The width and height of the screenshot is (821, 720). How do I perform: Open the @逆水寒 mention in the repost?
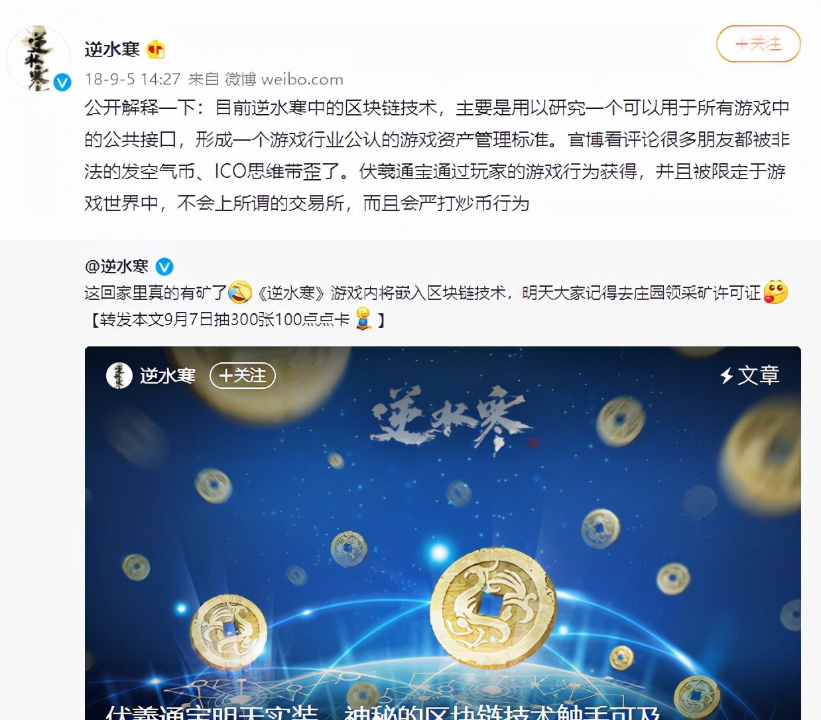pyautogui.click(x=117, y=267)
